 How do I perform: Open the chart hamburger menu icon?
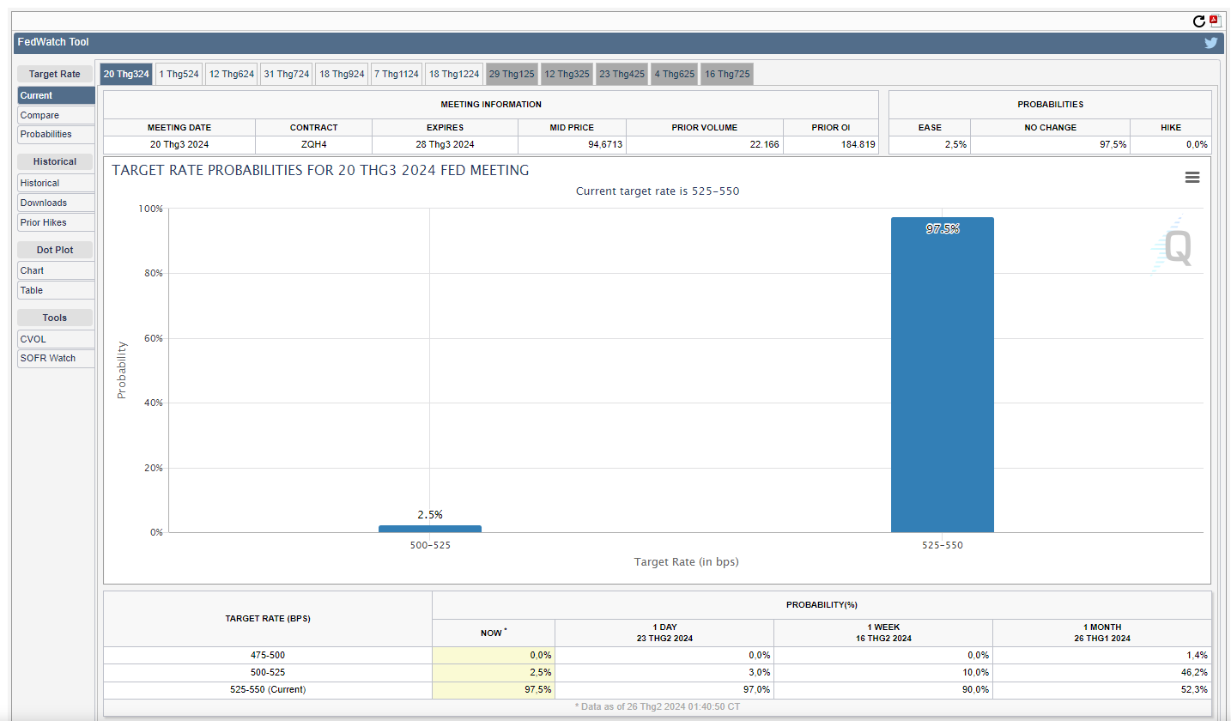tap(1192, 177)
